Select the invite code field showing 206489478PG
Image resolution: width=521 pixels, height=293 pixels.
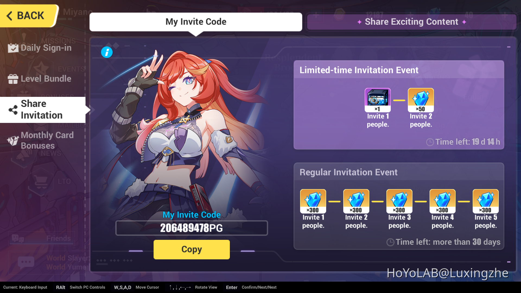pyautogui.click(x=192, y=228)
